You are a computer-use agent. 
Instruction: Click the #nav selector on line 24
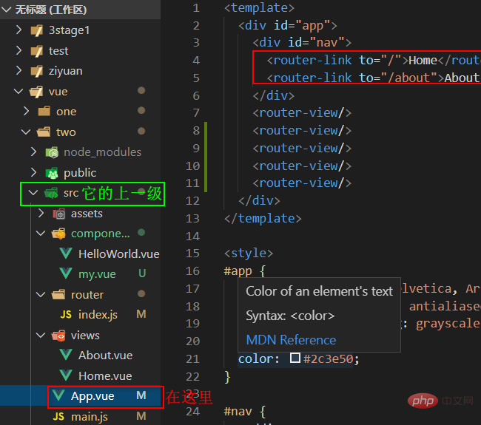click(x=238, y=412)
